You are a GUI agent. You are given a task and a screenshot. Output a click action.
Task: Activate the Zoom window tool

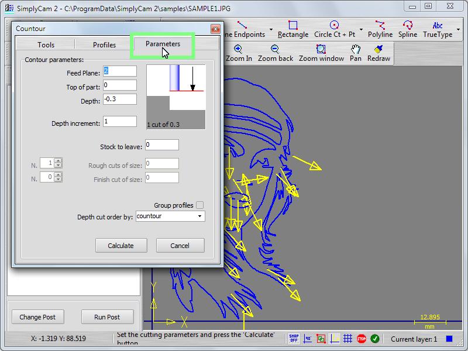coord(321,53)
